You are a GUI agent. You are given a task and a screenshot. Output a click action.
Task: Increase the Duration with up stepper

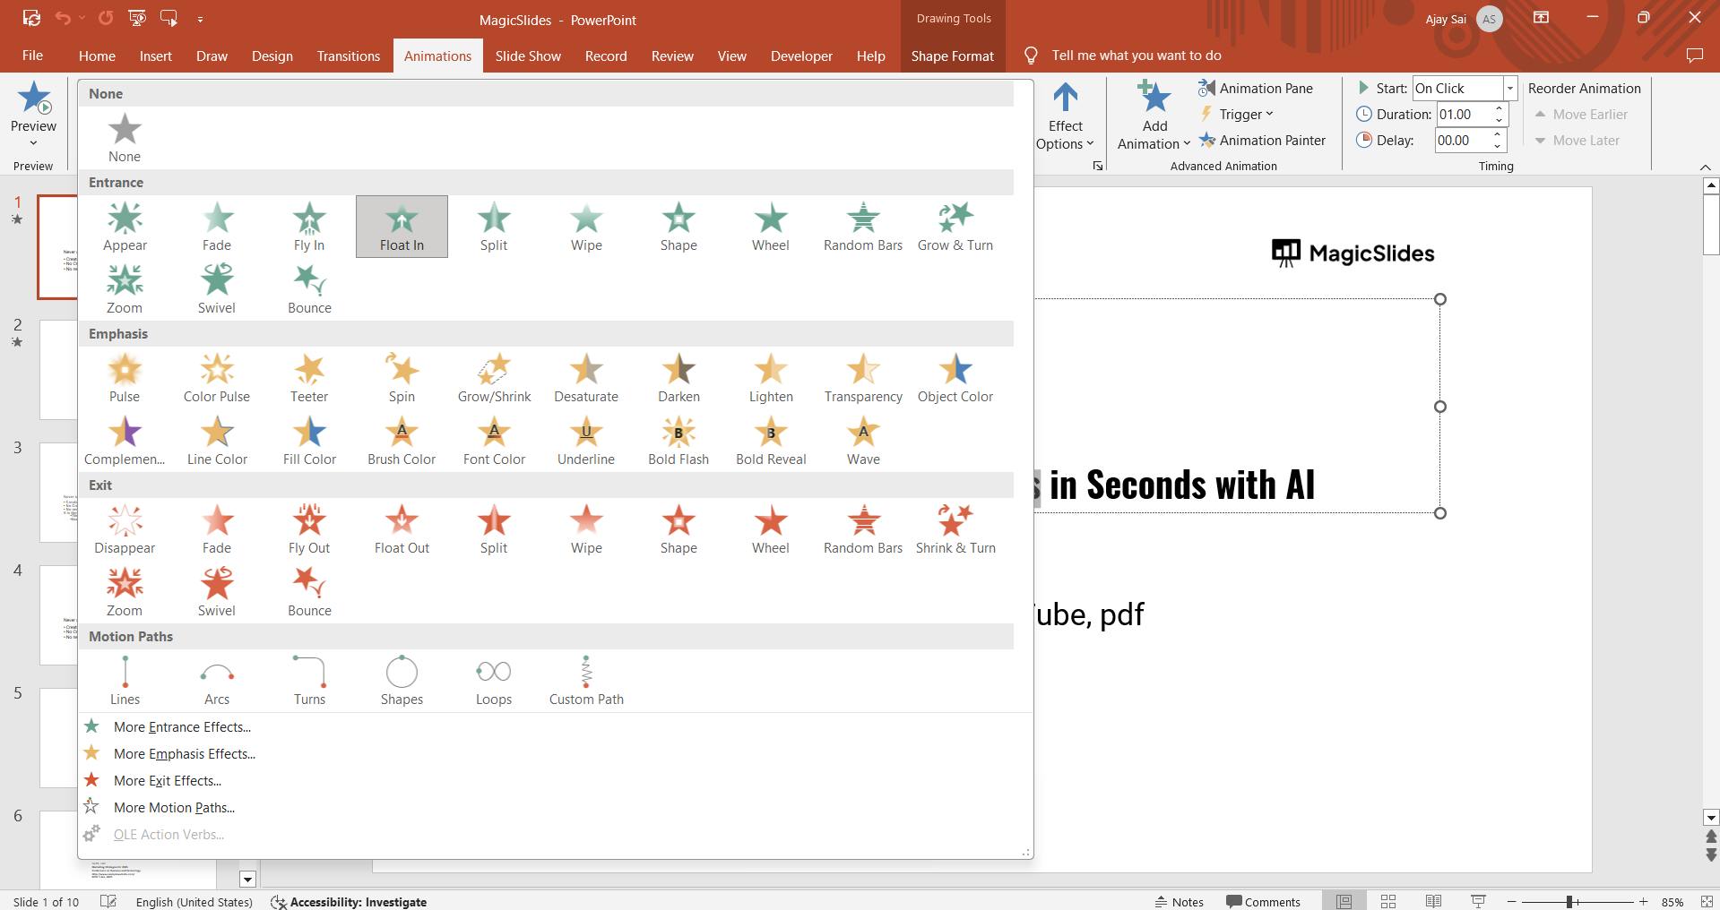[x=1499, y=108]
